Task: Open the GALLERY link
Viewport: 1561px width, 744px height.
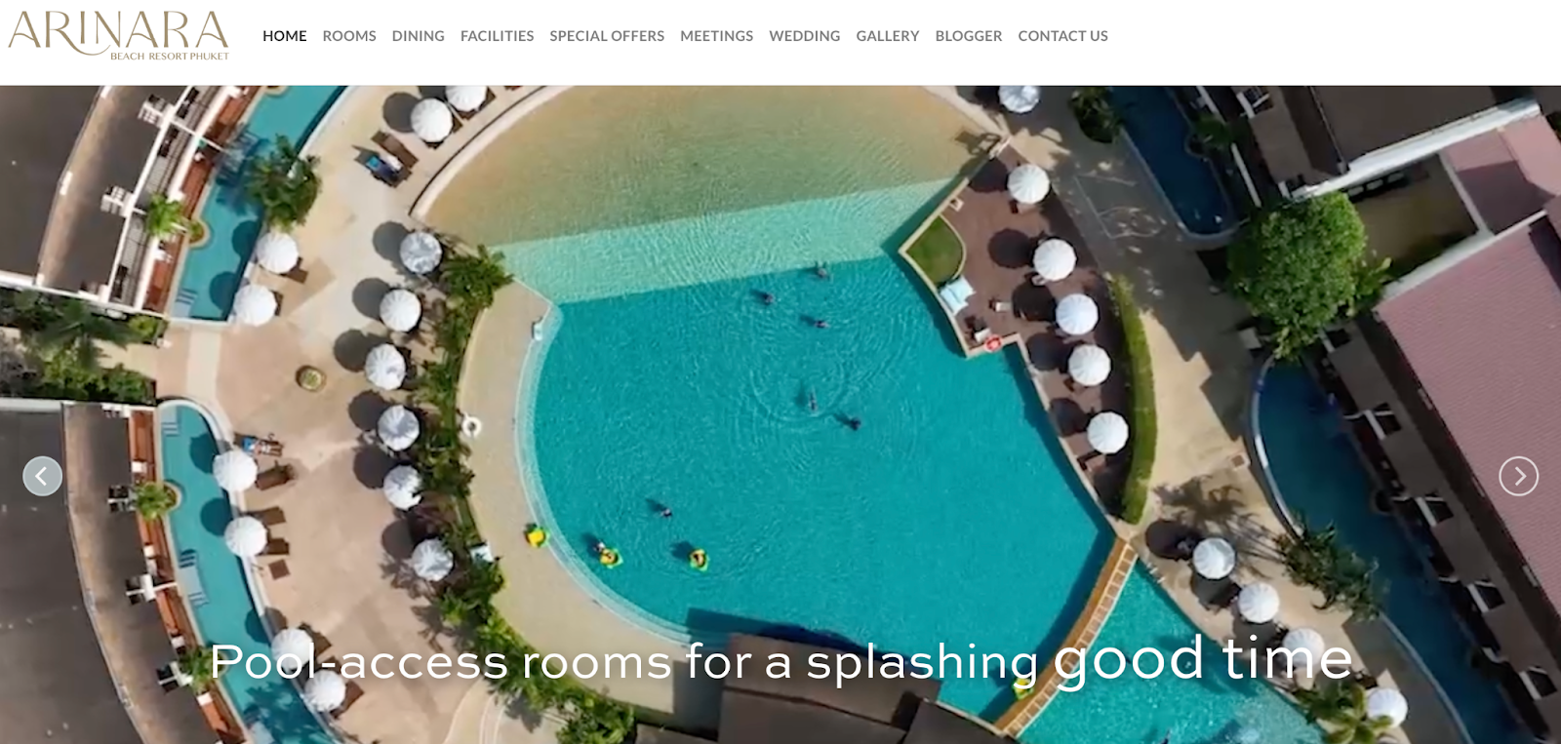Action: 888,36
